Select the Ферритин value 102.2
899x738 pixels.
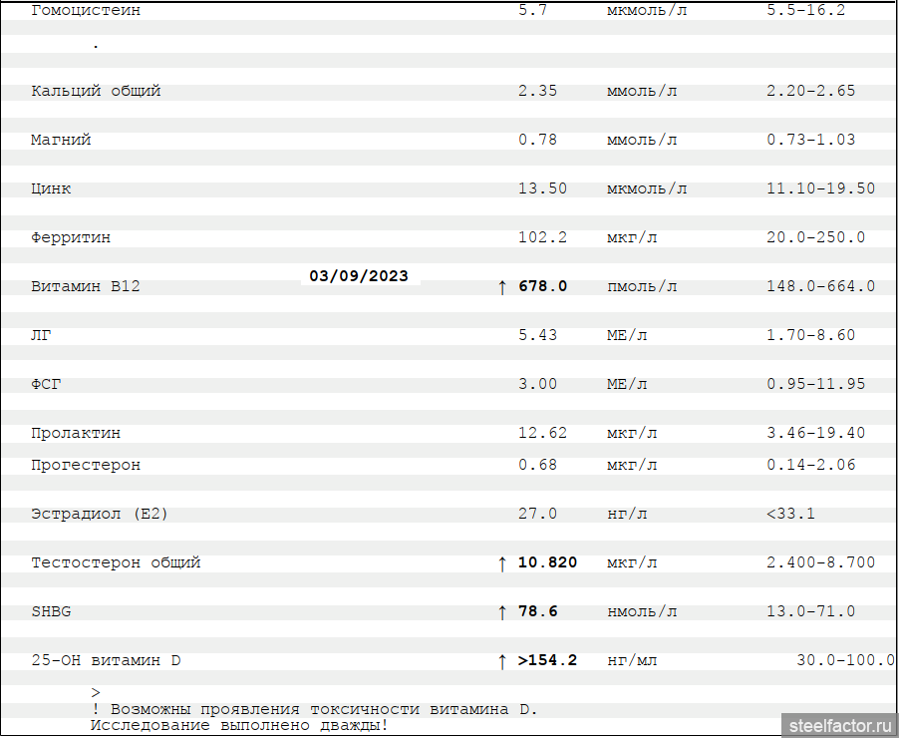click(542, 237)
